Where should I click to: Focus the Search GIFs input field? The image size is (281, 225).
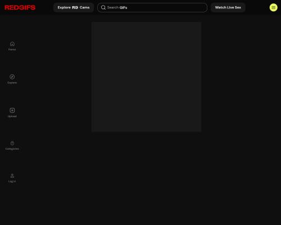tap(152, 7)
